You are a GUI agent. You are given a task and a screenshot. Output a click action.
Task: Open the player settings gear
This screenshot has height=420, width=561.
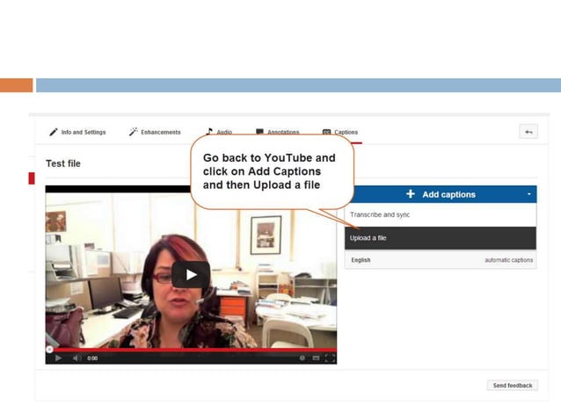point(302,358)
